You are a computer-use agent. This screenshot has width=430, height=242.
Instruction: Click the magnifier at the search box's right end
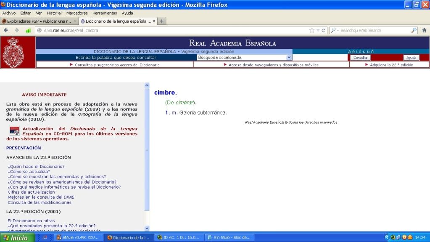click(414, 30)
